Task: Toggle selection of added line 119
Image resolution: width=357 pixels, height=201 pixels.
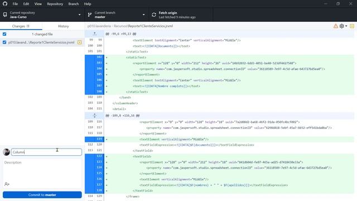Action: (94, 139)
